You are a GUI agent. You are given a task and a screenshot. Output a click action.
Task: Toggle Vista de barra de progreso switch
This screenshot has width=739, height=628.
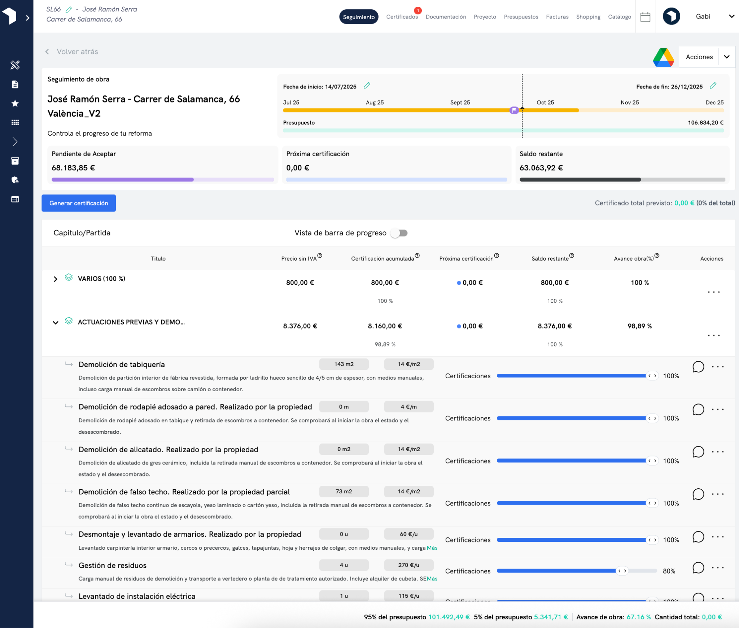399,233
